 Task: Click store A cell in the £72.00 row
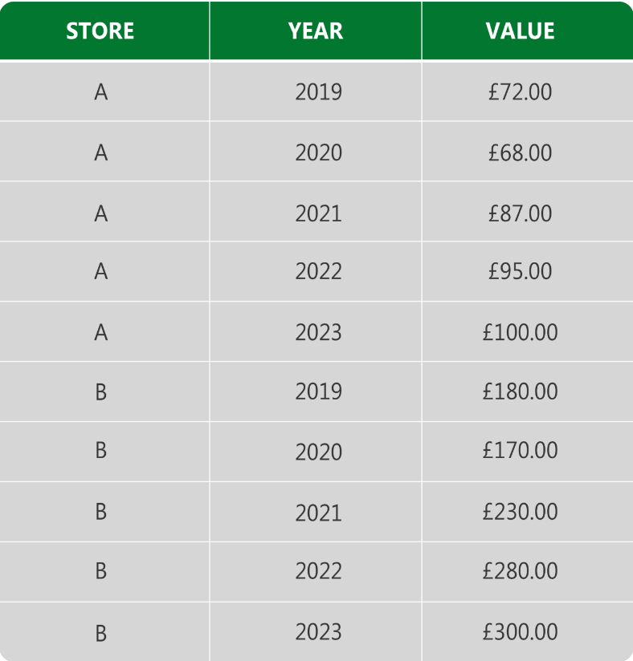(x=100, y=91)
